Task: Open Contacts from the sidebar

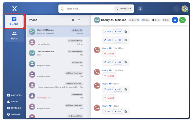Action: (x=14, y=95)
